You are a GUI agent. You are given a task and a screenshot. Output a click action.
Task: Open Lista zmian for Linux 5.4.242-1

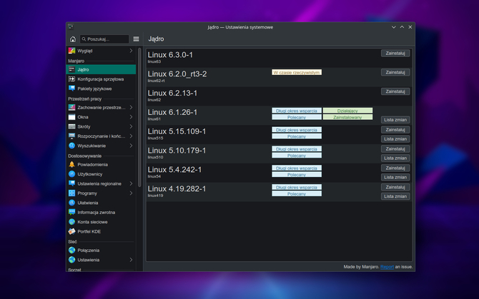tap(395, 177)
